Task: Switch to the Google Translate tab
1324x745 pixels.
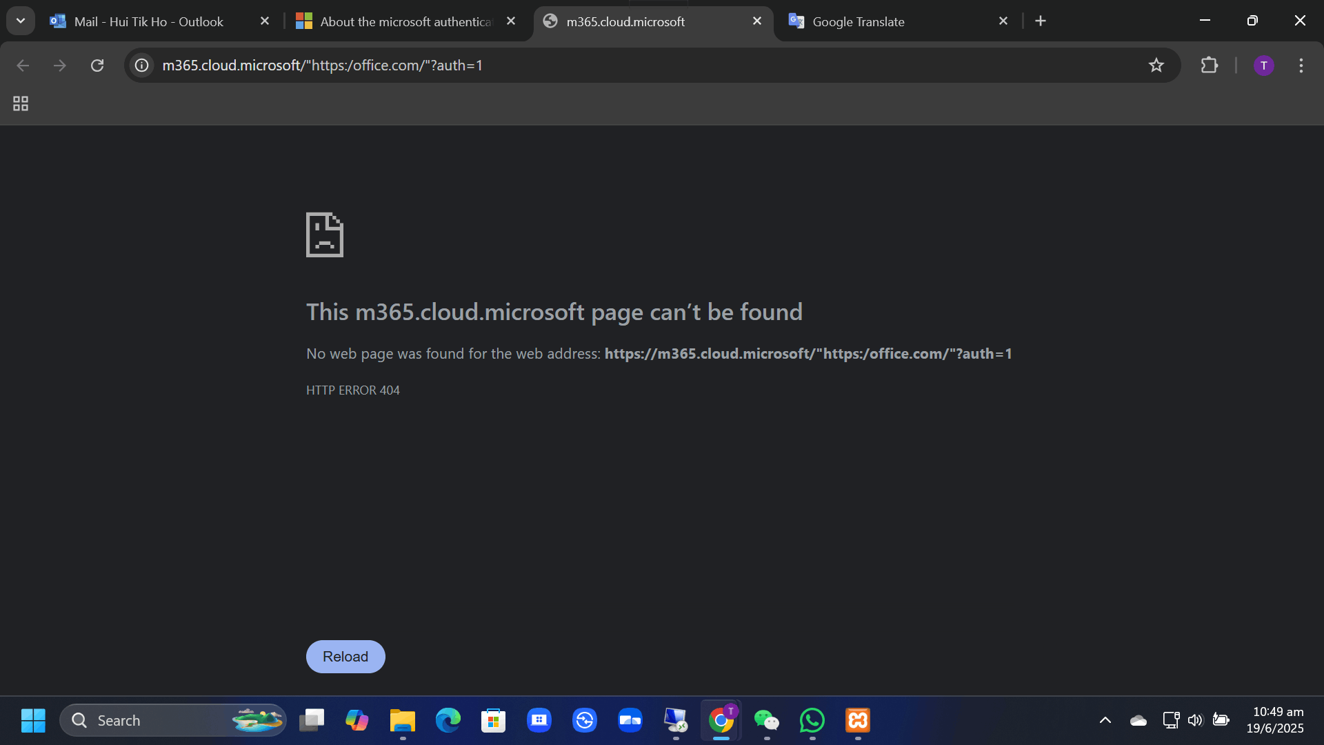Action: tap(857, 21)
